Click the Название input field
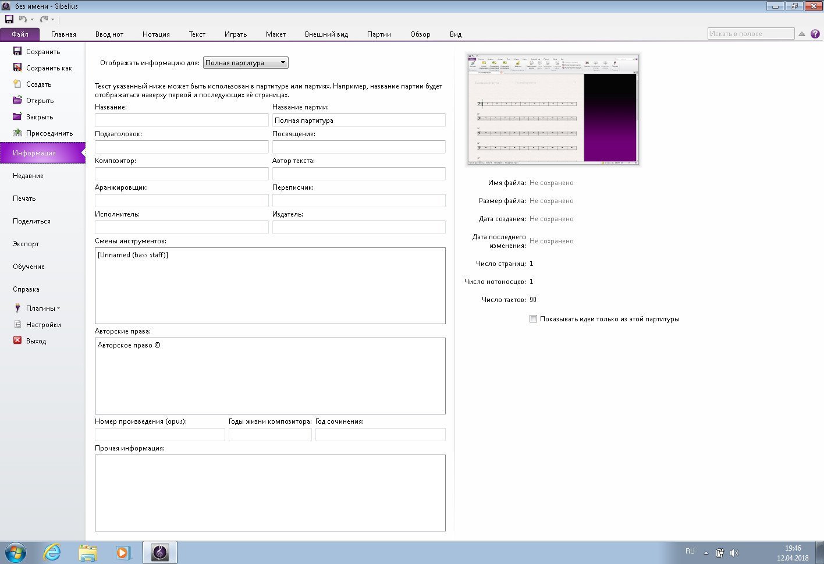 [182, 120]
